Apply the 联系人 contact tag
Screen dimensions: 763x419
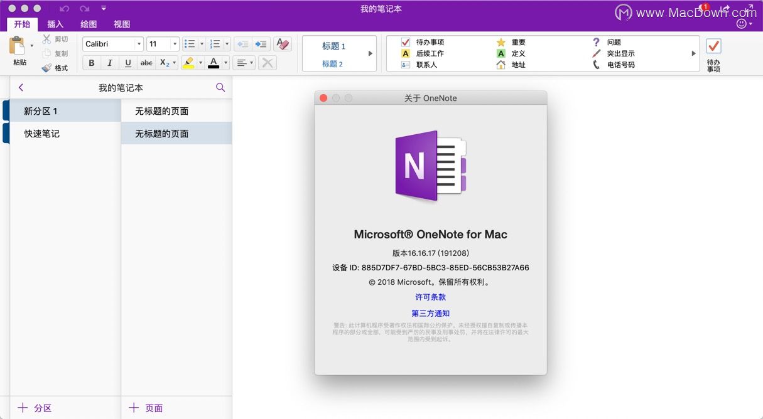pos(419,65)
